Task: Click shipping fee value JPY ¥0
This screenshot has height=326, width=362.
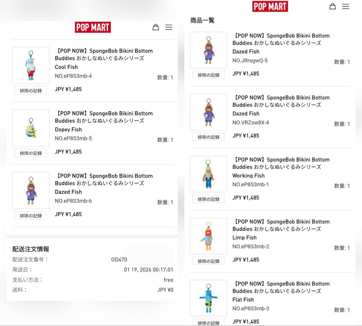Action: (165, 290)
